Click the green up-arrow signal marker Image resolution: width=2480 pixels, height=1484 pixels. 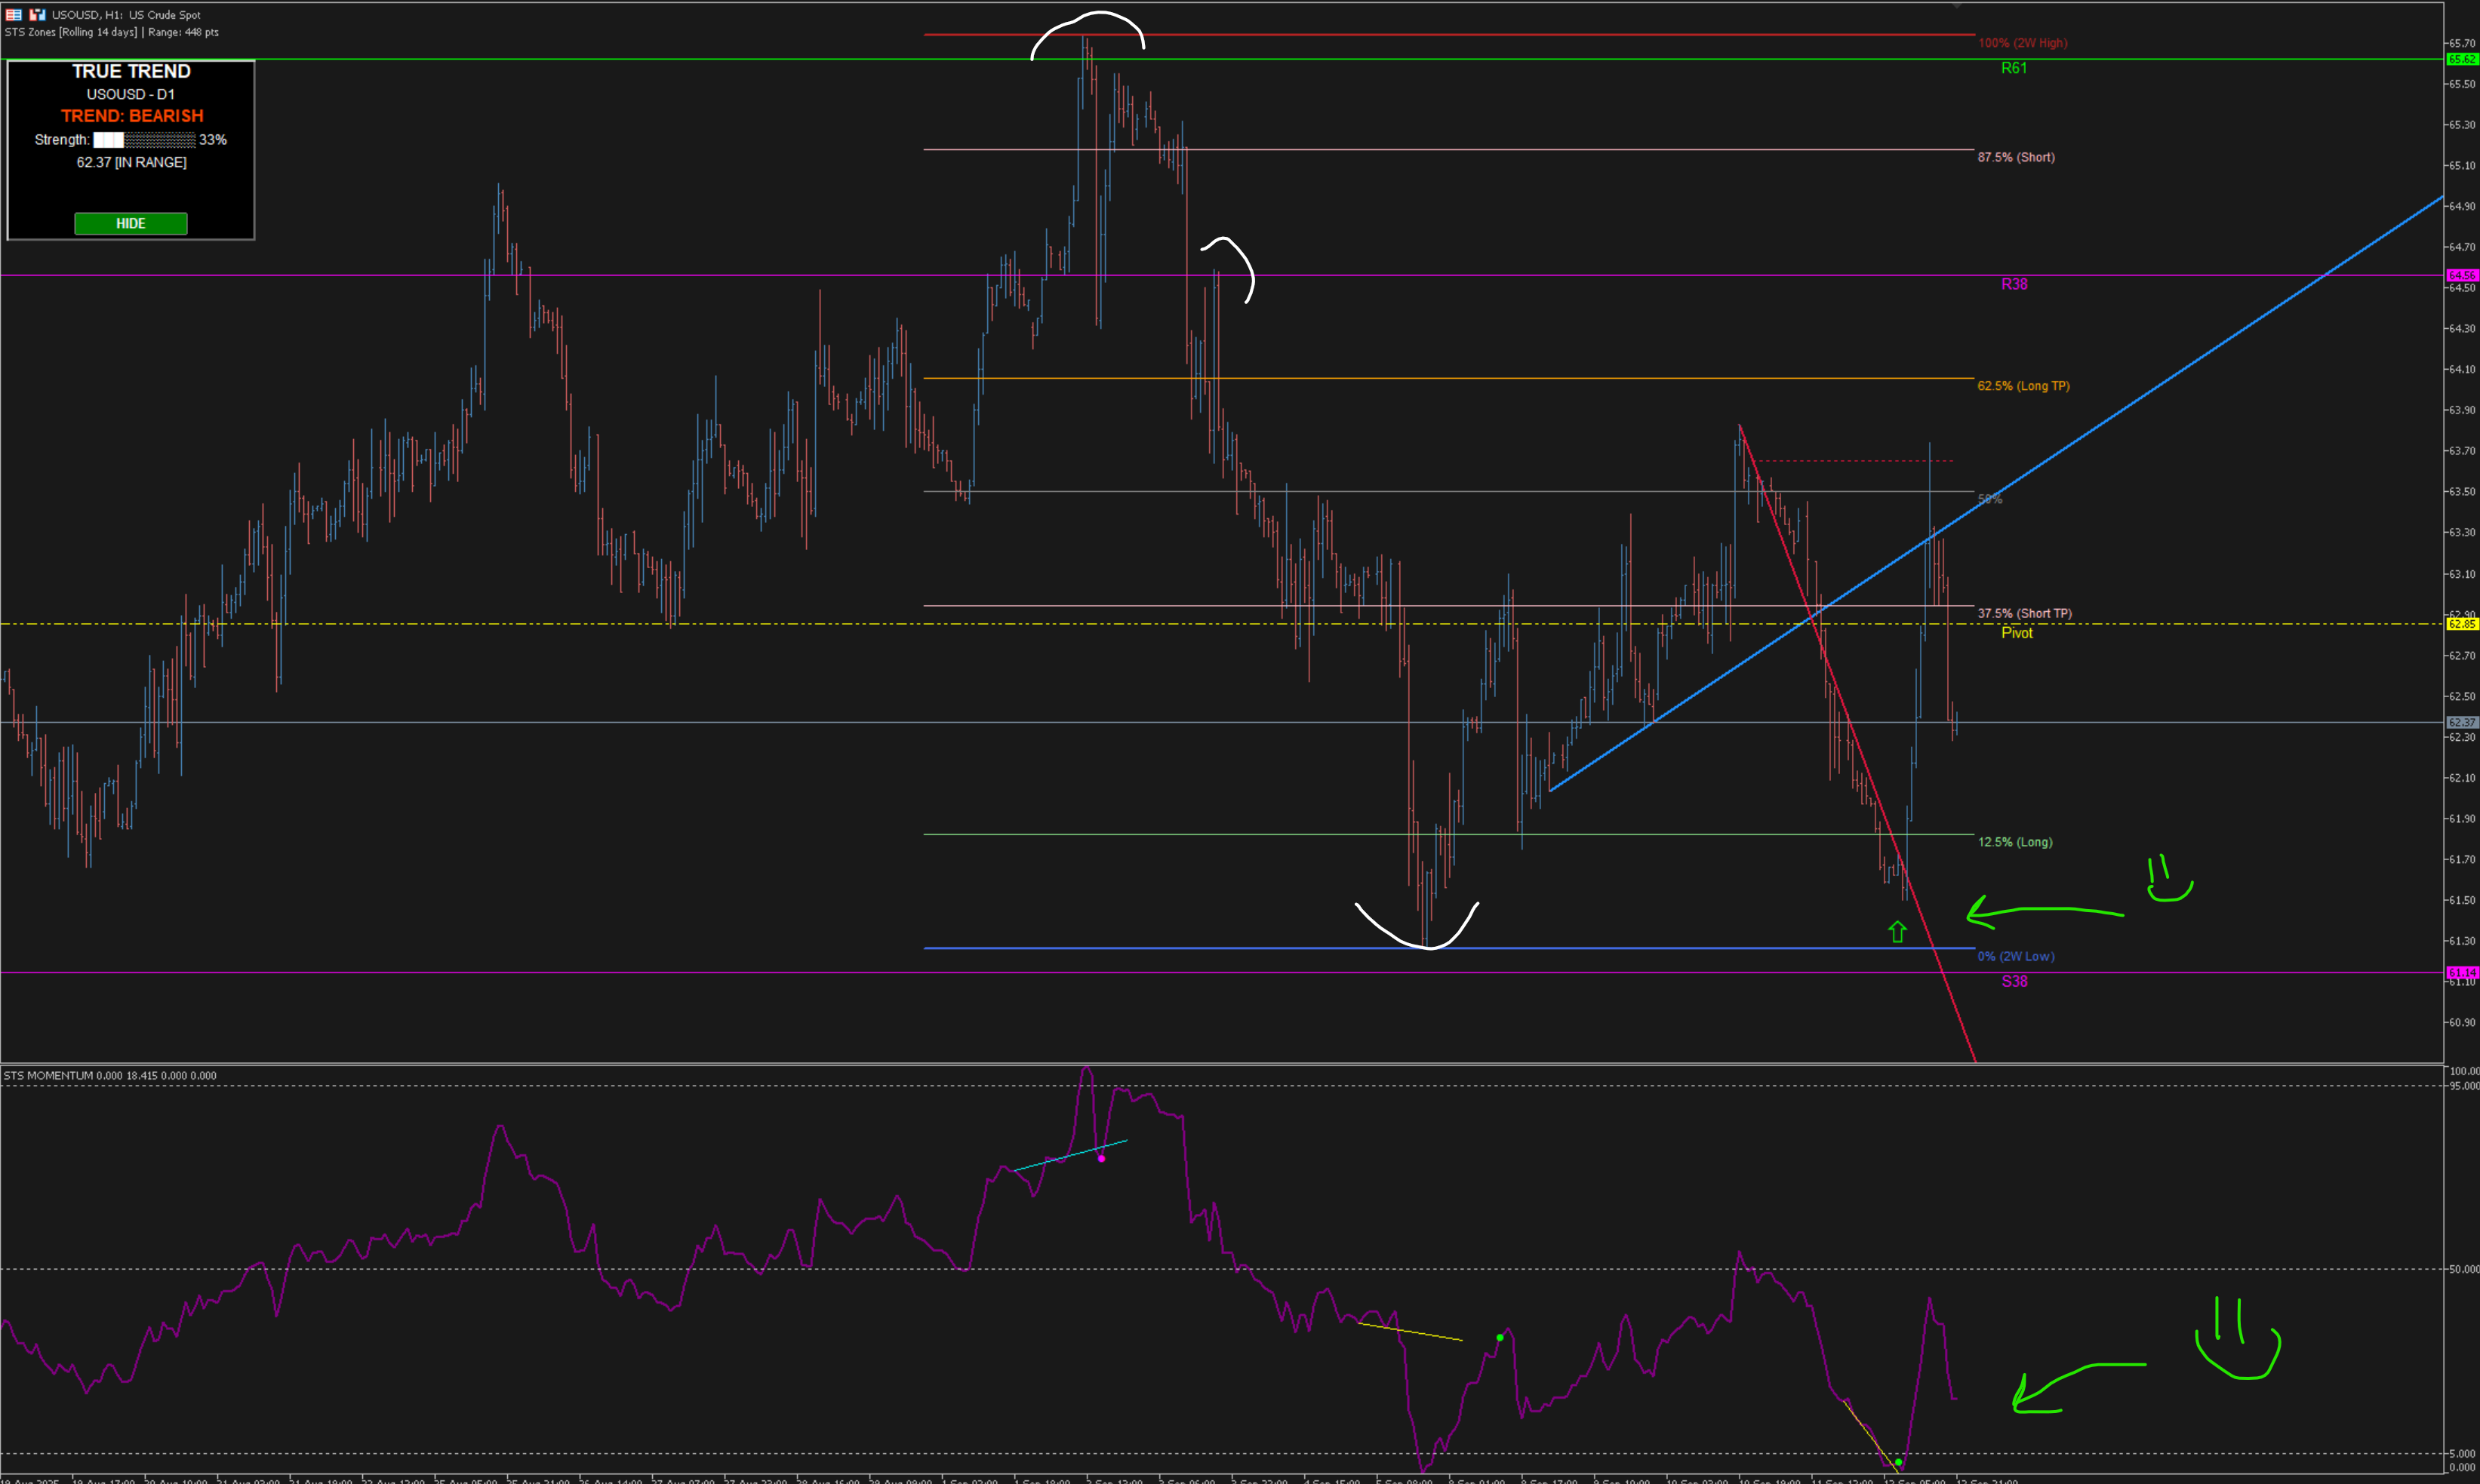tap(1897, 931)
